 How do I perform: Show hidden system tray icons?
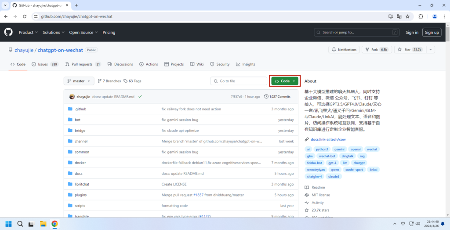pos(395,224)
